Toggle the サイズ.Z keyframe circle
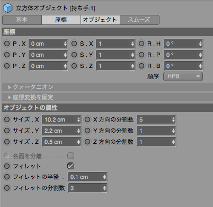The width and height of the screenshot is (213, 207). [x=7, y=142]
